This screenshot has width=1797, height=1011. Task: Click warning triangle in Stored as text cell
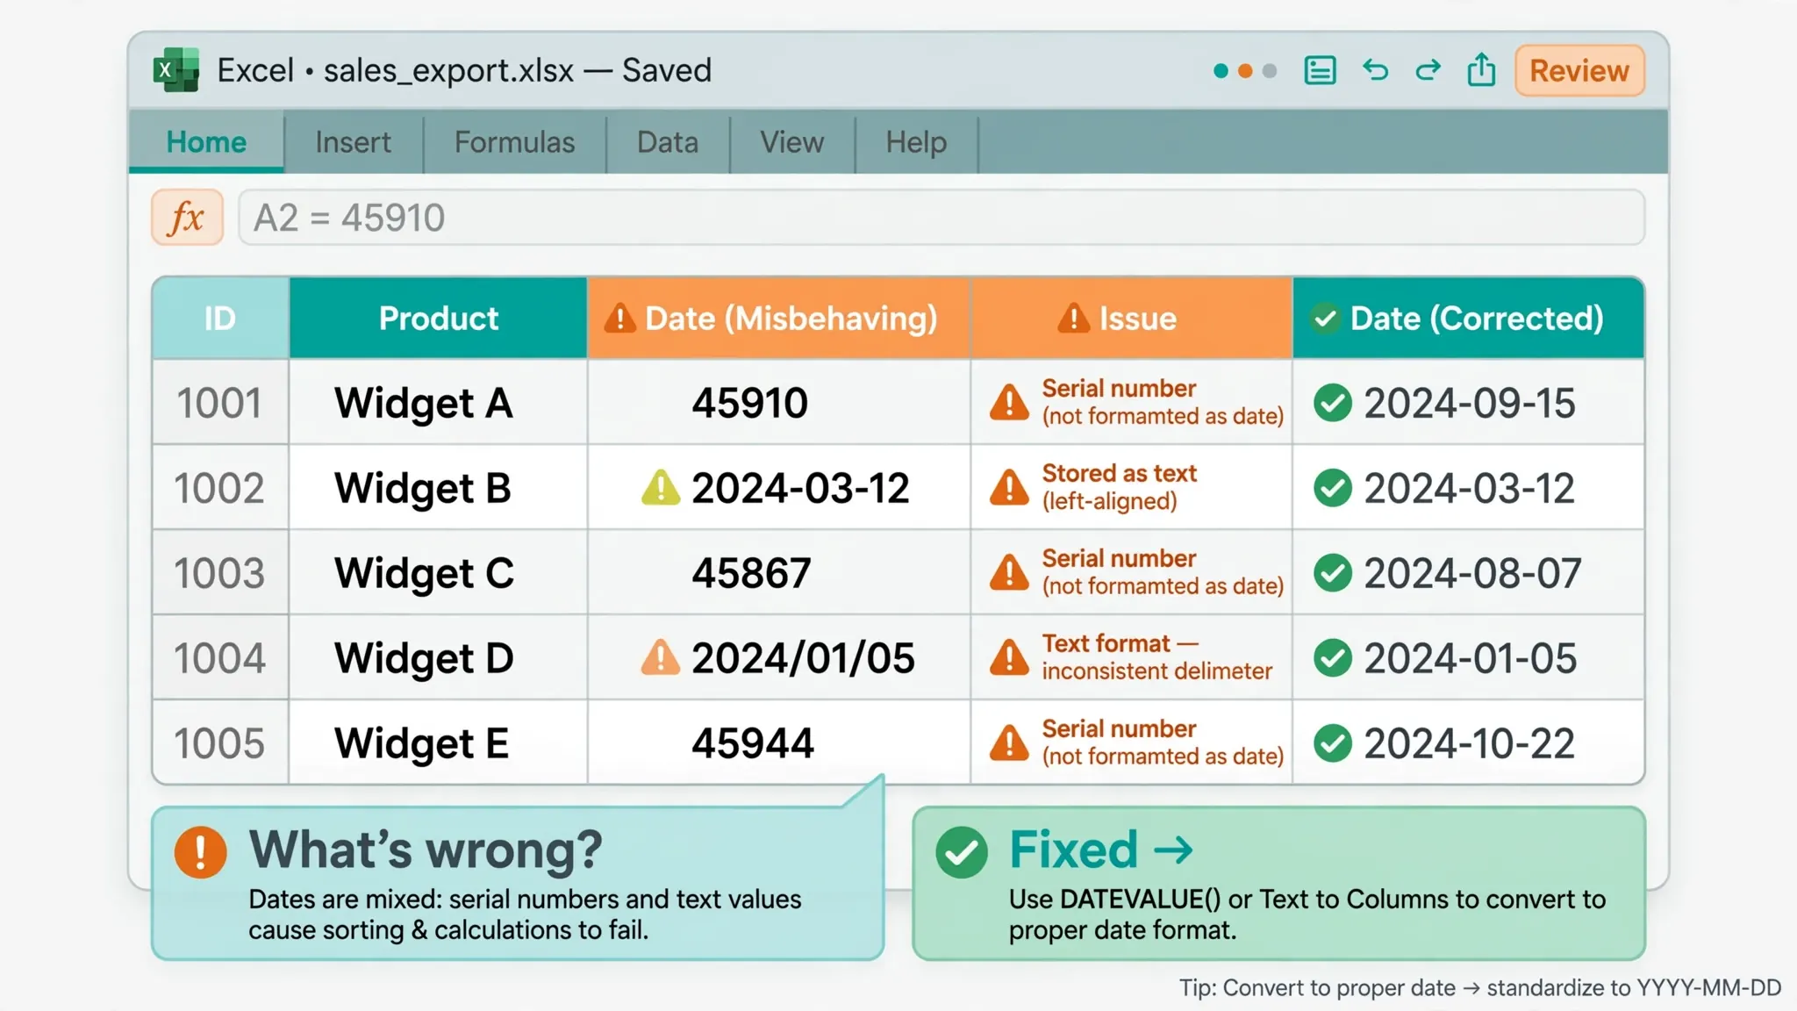[1009, 487]
